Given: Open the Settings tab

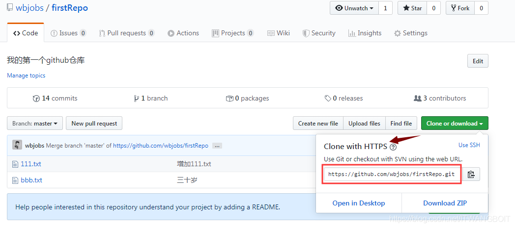Looking at the screenshot, I should (x=410, y=33).
